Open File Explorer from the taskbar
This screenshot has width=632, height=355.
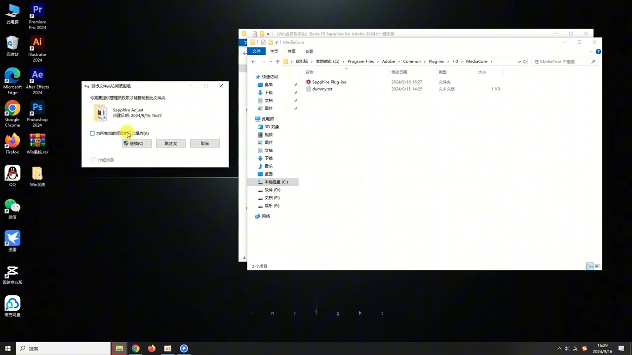click(x=119, y=349)
